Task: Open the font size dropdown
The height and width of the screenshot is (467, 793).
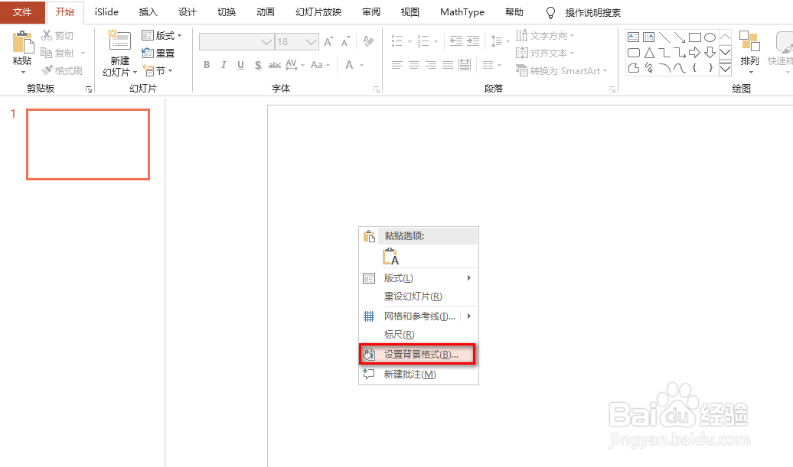Action: [309, 41]
